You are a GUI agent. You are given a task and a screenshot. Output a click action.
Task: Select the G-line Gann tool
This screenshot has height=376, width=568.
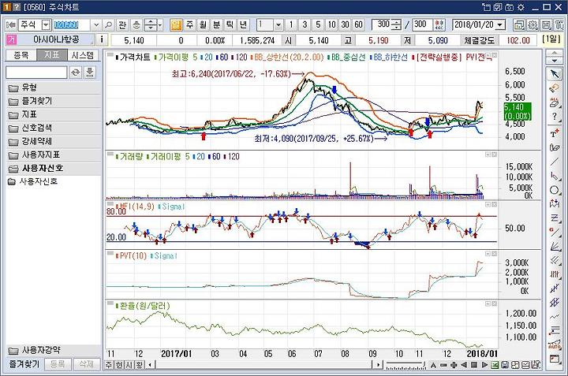555,232
